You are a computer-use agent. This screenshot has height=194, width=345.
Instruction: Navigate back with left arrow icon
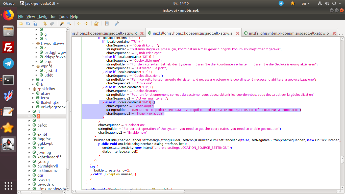click(x=79, y=23)
